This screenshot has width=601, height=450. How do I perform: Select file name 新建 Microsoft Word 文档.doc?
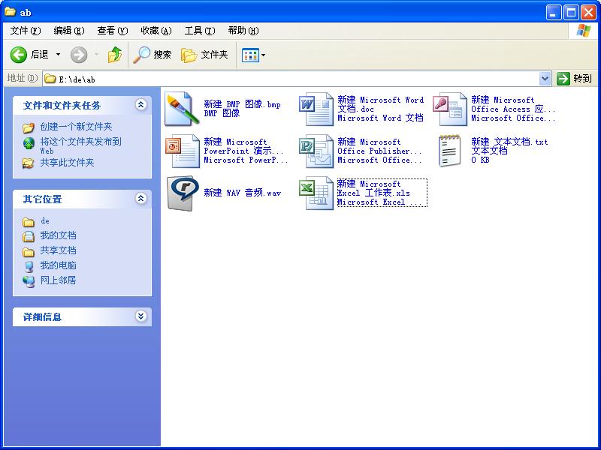(381, 104)
